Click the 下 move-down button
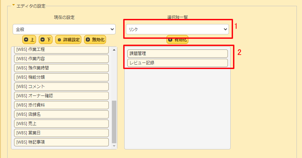Image resolution: width=302 pixels, height=158 pixels. click(46, 40)
